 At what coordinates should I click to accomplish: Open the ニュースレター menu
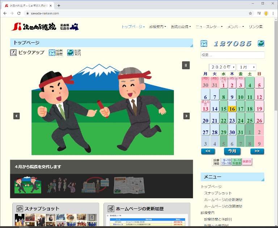(x=210, y=27)
